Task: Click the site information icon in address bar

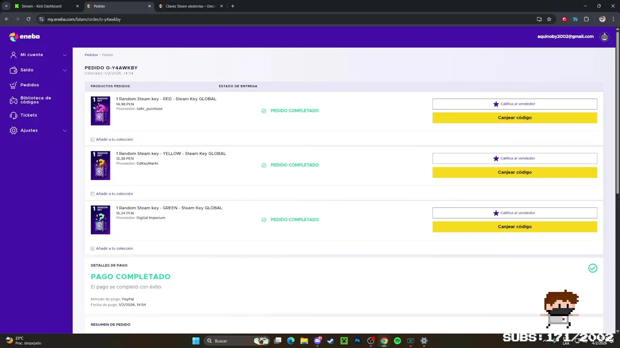Action: click(42, 19)
